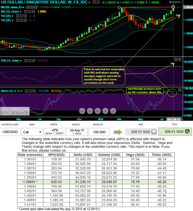The image size is (193, 211).
Task: Open Stoch (14, 3, 1) settings gear
Action: 30,91
